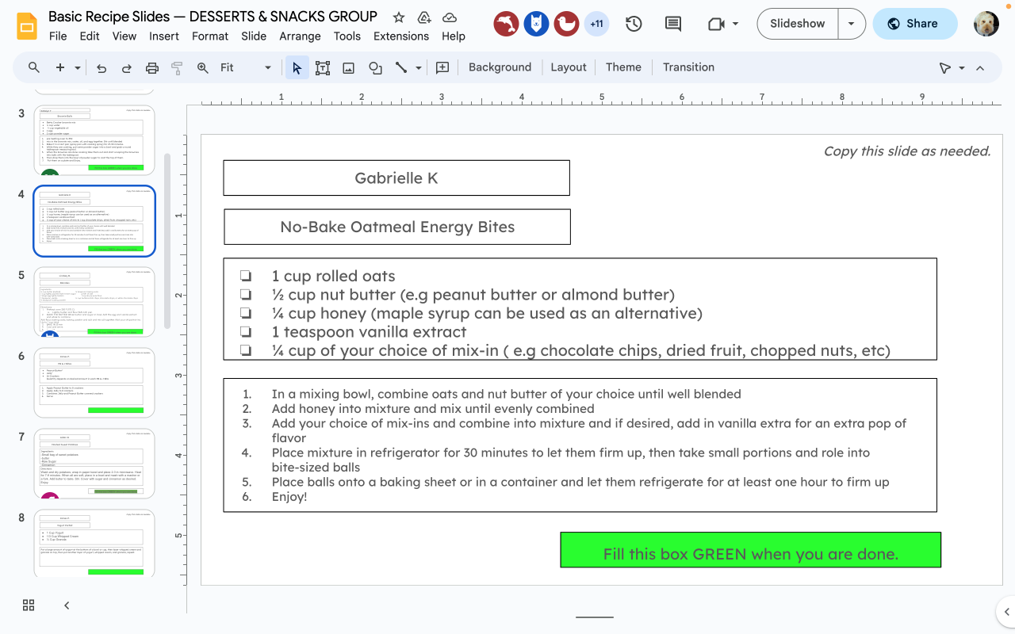Open the Theme panel
Image resolution: width=1015 pixels, height=634 pixels.
pyautogui.click(x=623, y=67)
